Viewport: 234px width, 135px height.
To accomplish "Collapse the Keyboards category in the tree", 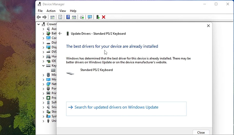I will [43, 66].
